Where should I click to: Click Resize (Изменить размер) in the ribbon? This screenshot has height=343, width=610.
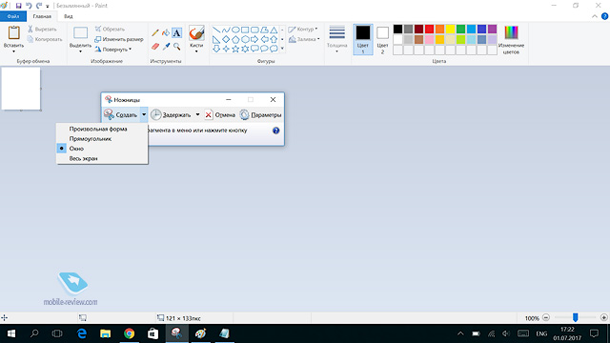[119, 39]
